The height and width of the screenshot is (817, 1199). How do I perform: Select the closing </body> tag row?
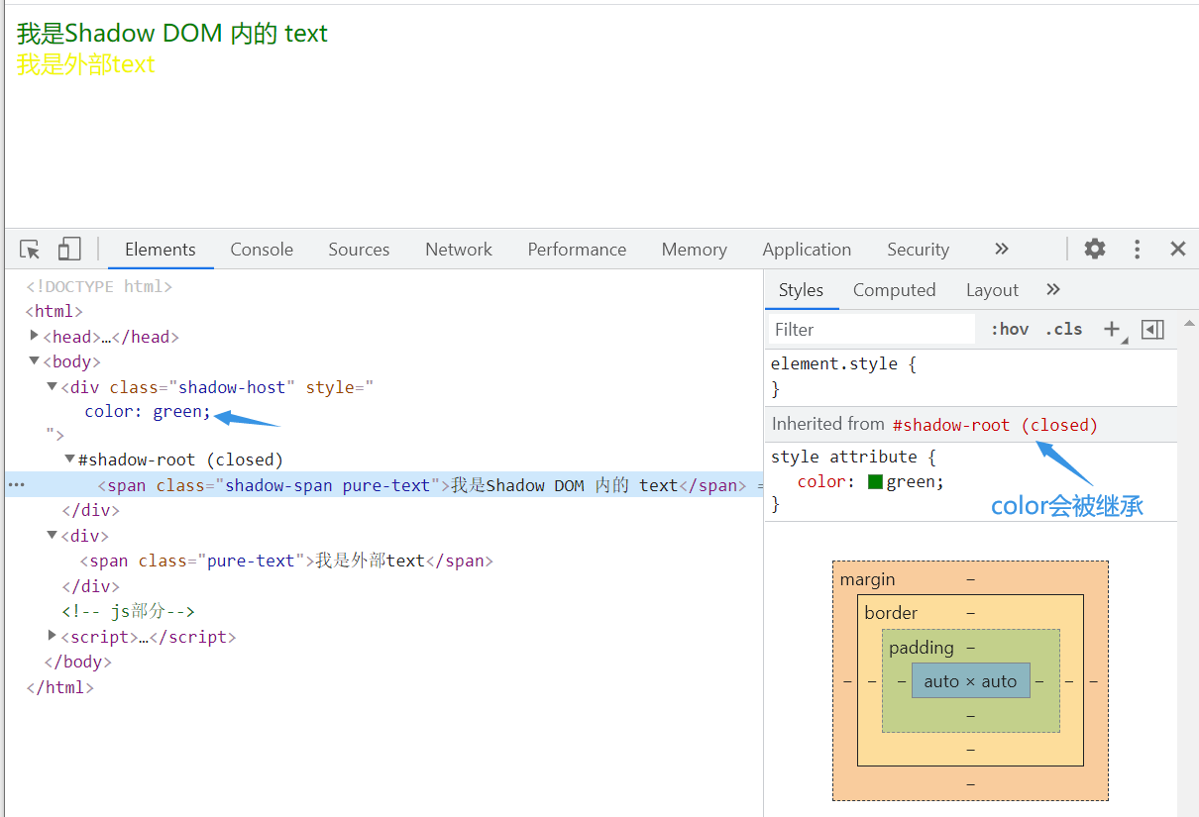(x=78, y=662)
